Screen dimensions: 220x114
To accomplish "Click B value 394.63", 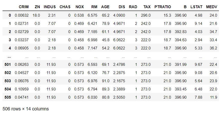I will coord(181,40).
